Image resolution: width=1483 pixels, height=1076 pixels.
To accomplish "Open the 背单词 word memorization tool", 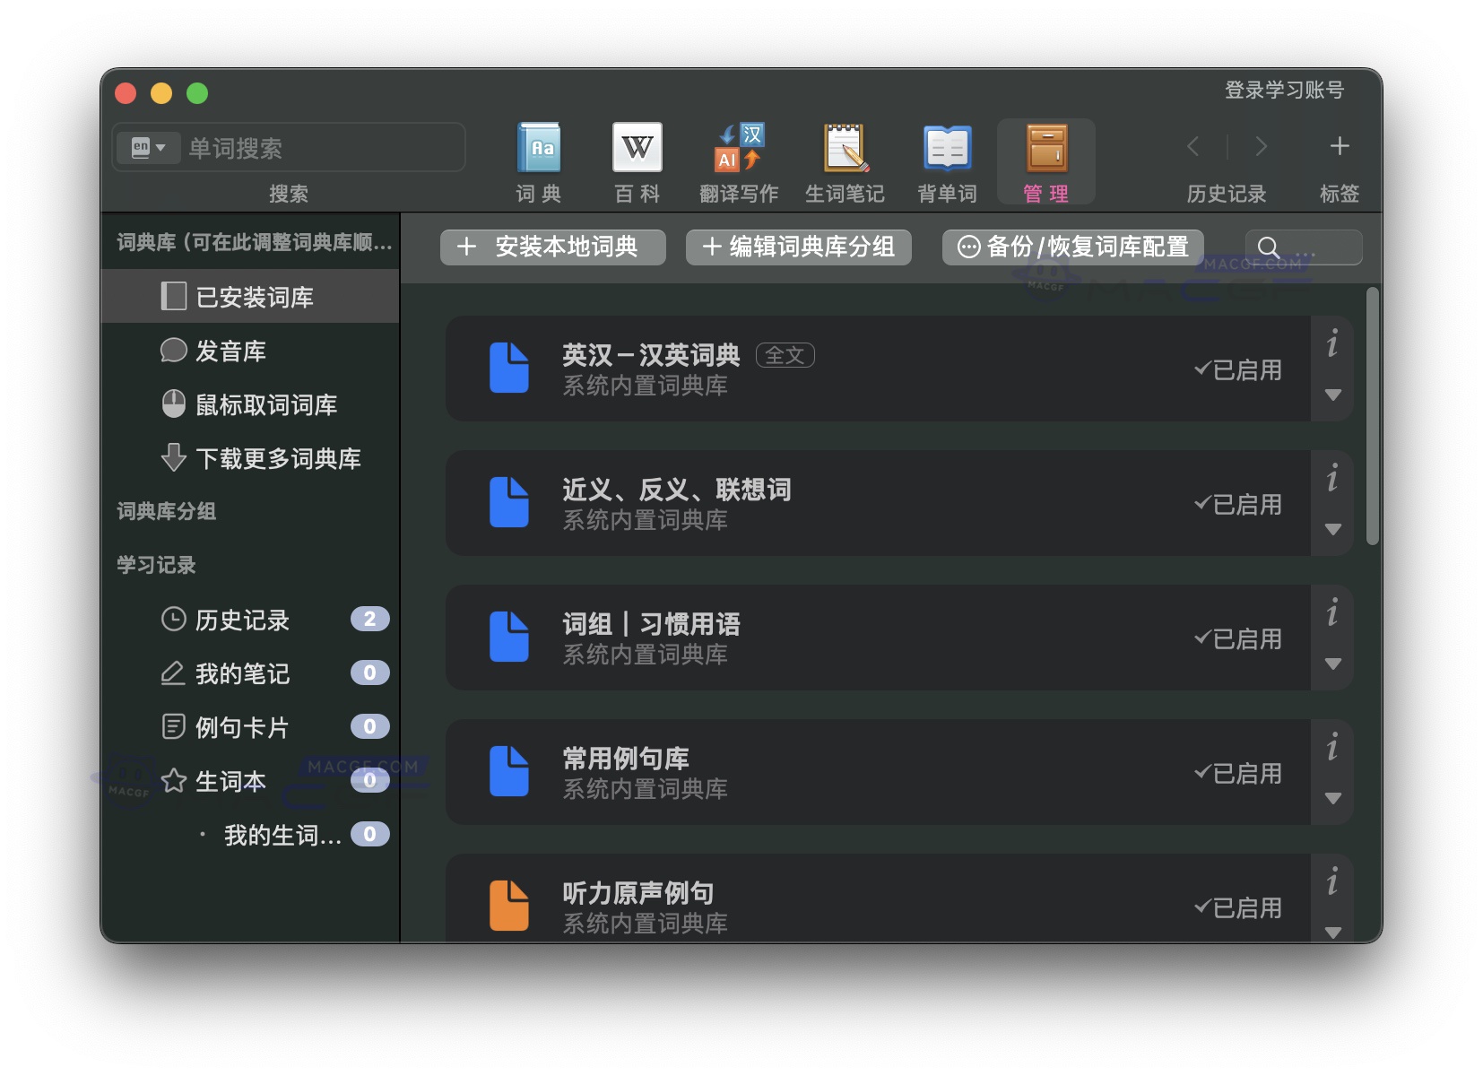I will tap(944, 160).
